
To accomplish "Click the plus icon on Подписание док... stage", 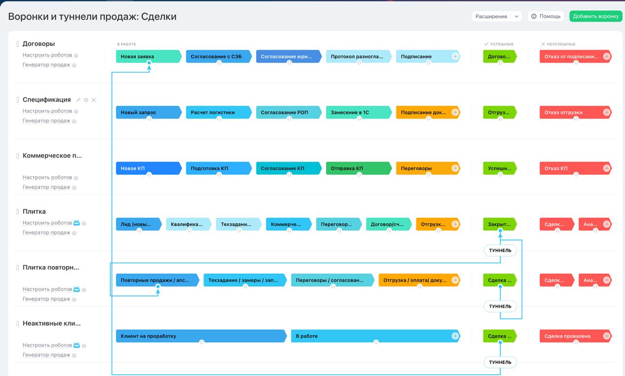I will click(x=455, y=112).
